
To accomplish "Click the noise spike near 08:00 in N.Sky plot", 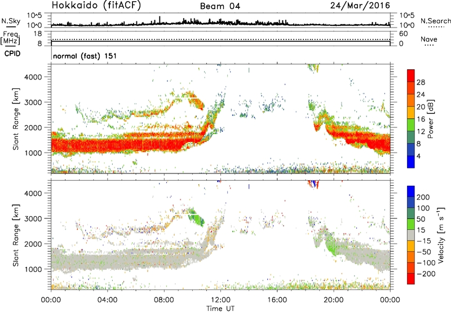I will (160, 20).
